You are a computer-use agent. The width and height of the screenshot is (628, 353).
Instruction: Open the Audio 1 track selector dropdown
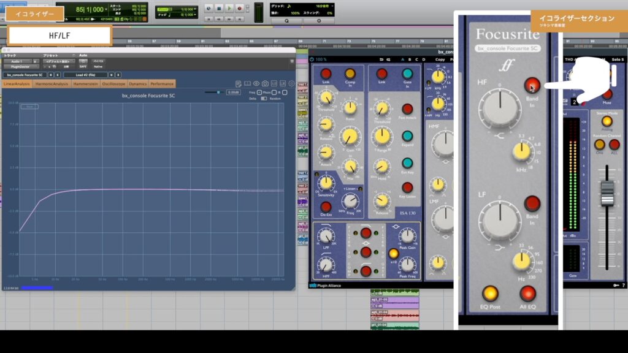pos(19,61)
